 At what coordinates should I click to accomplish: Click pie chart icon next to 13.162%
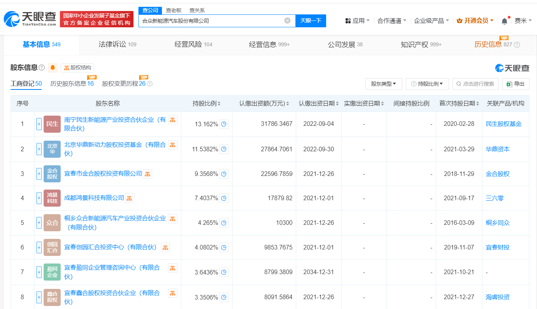[224, 124]
